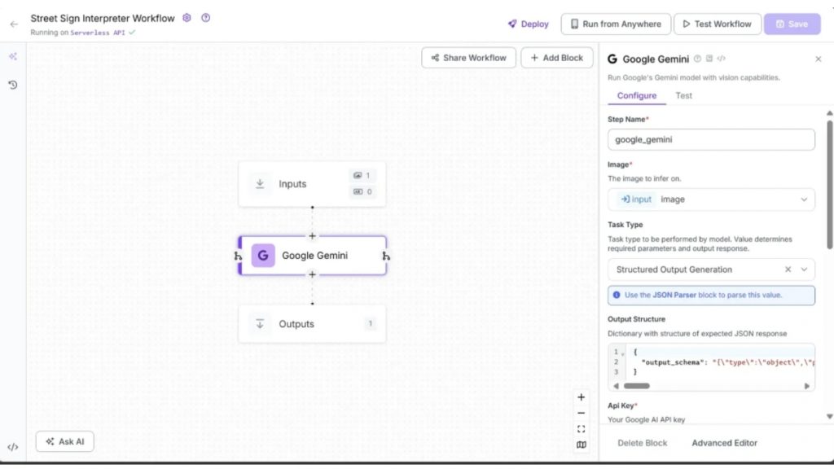Image resolution: width=834 pixels, height=469 pixels.
Task: Open version history icon in left sidebar
Action: pos(13,85)
